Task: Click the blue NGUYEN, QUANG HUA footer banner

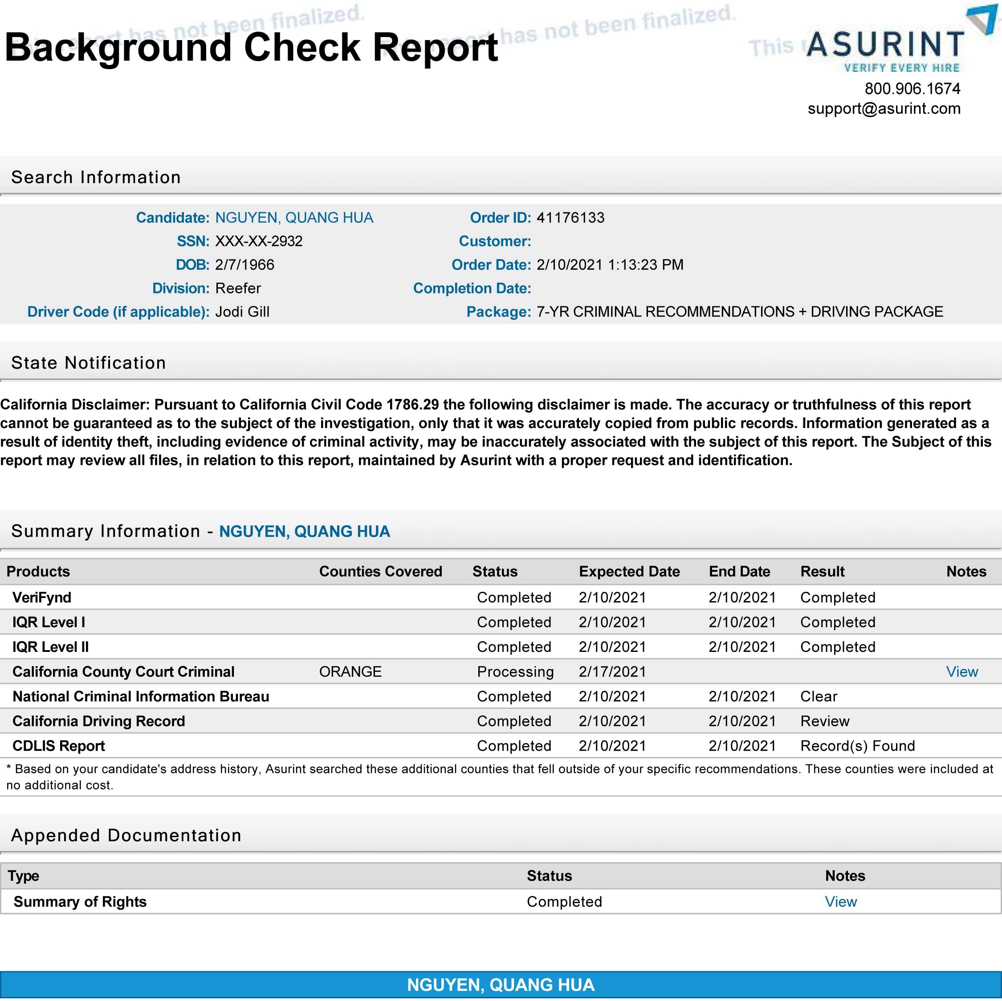Action: 501,985
